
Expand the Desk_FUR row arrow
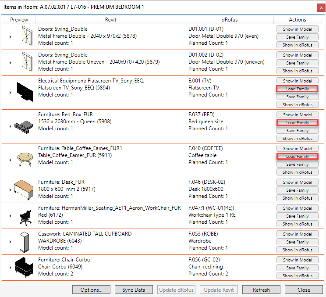(11, 190)
